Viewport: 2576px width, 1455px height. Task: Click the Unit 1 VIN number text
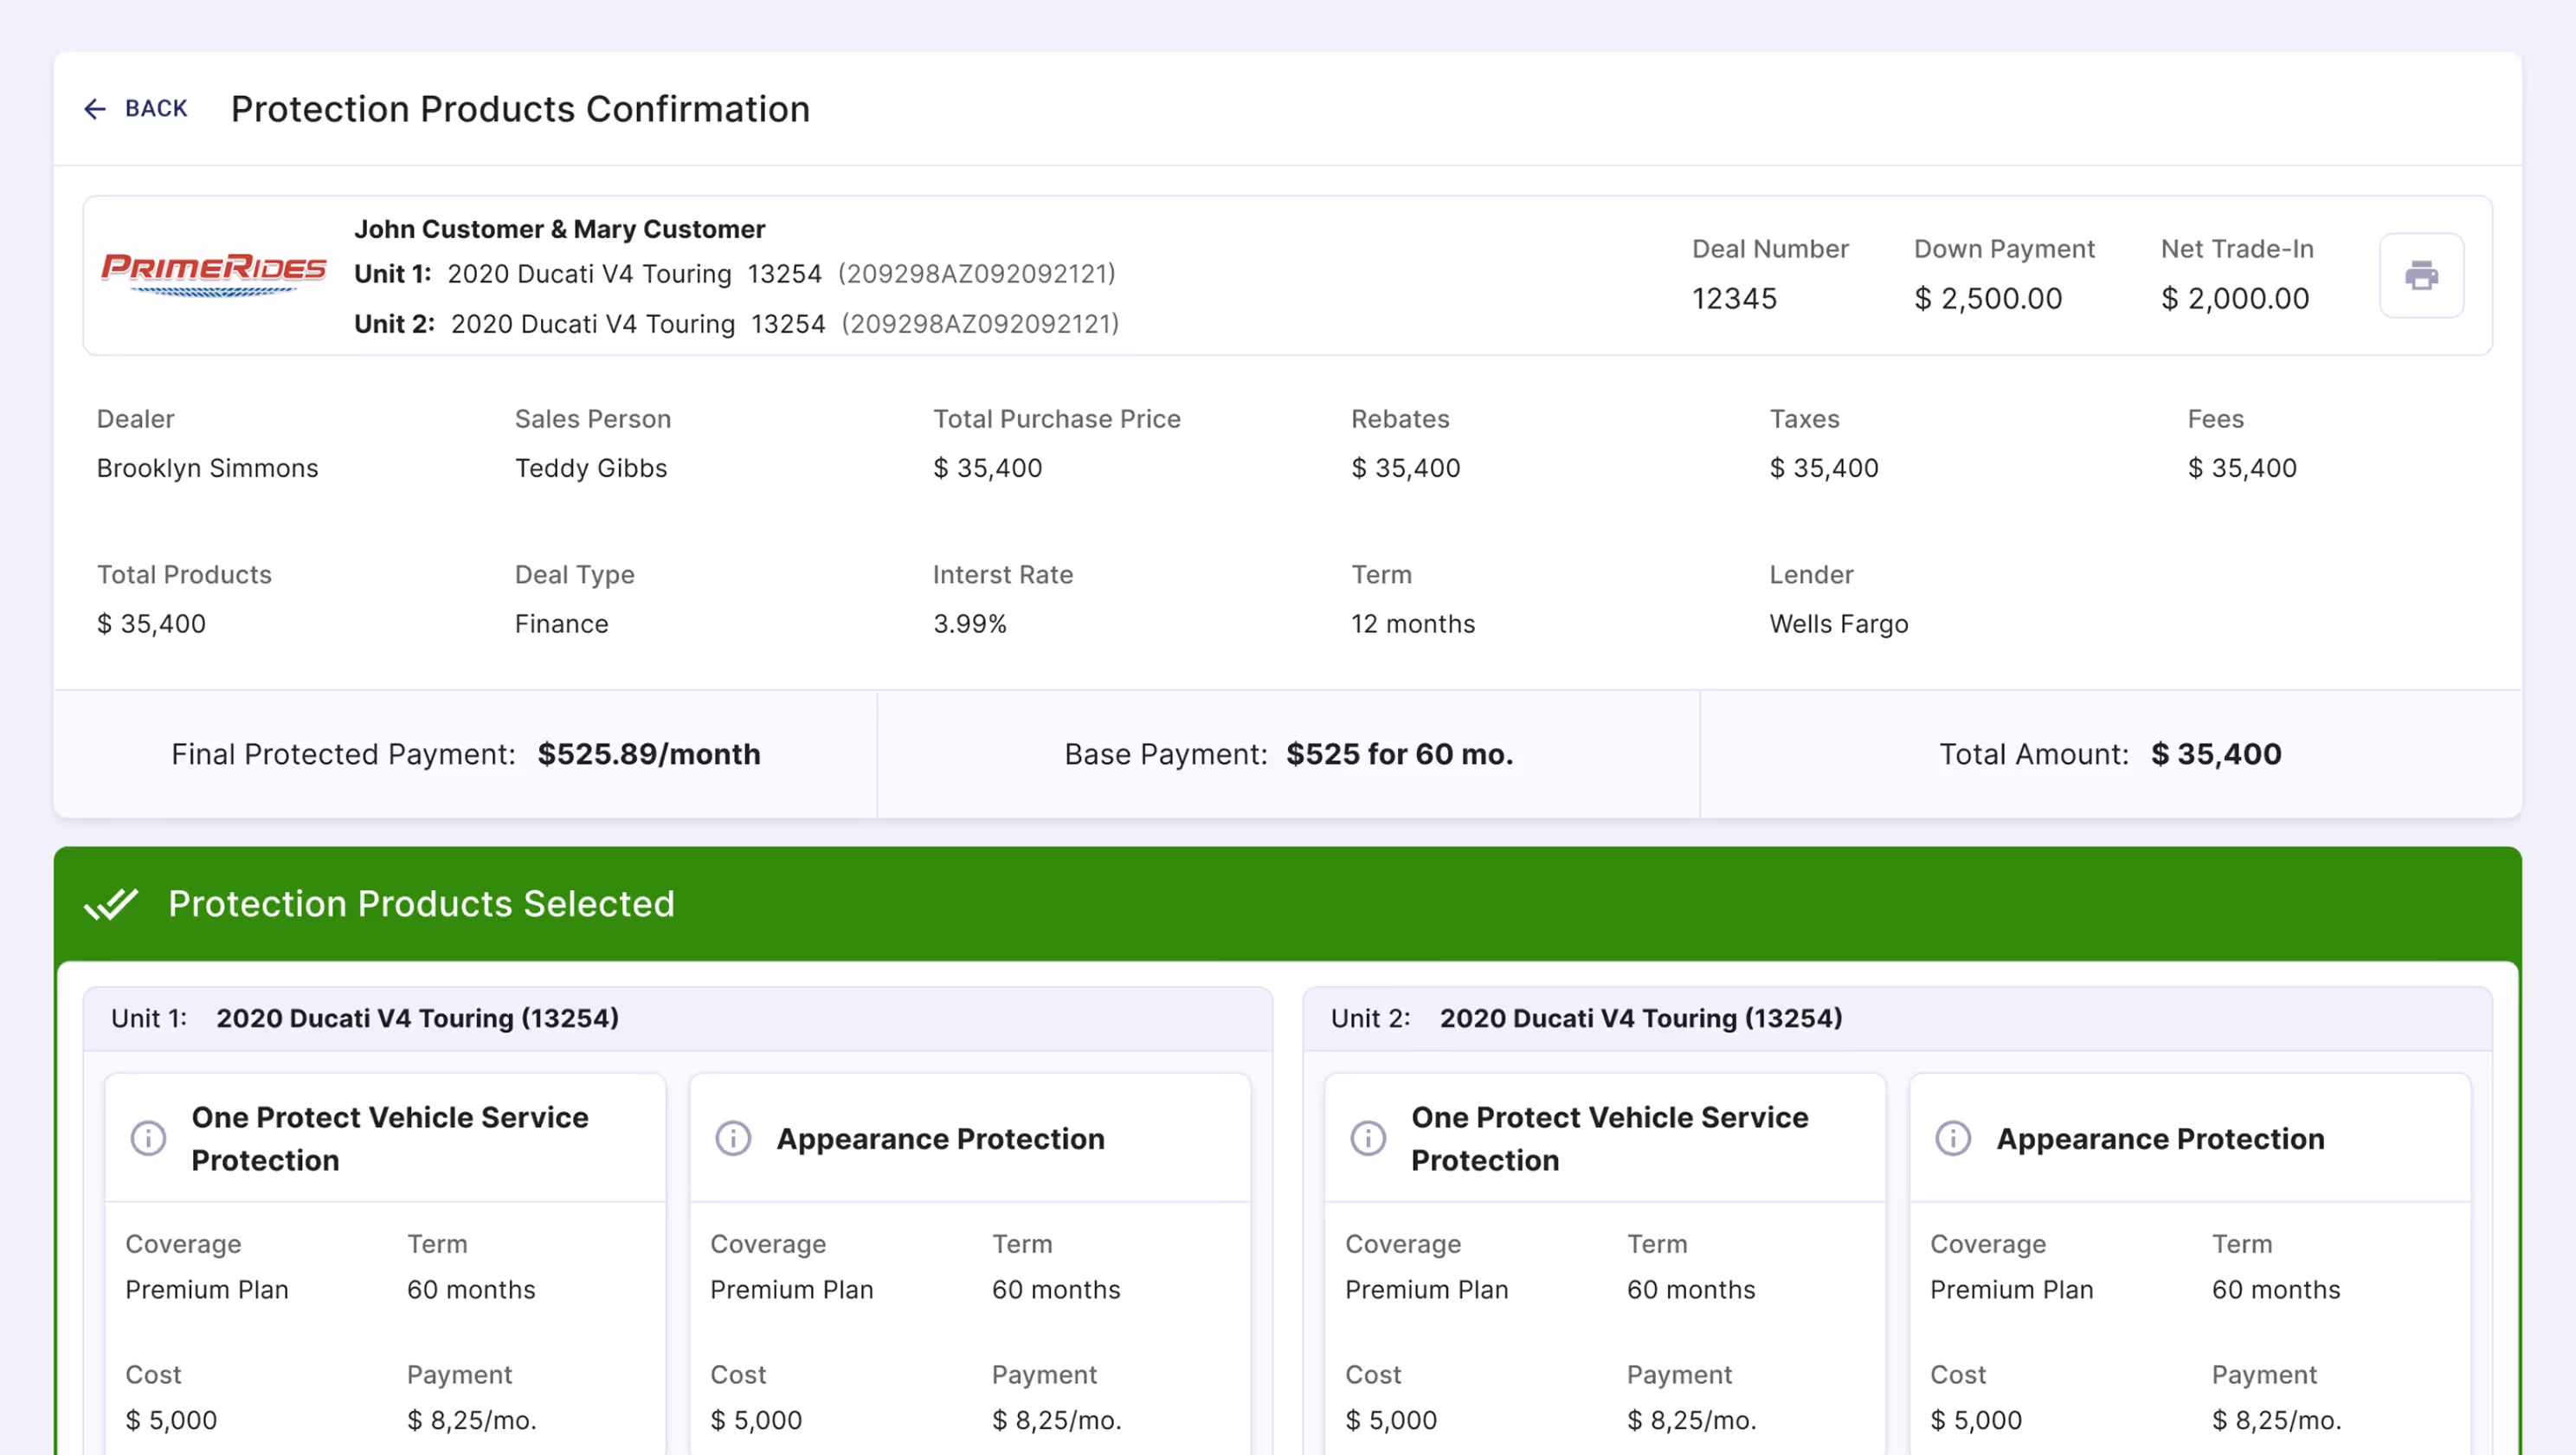[976, 275]
